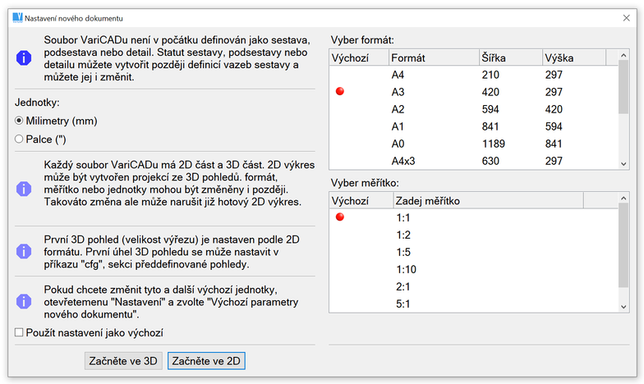Select Palce (") units
Screen dimensions: 644x384
coord(20,139)
